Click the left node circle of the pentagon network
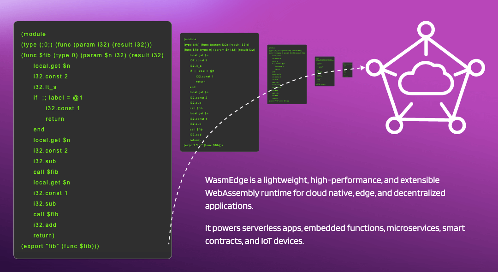 (x=375, y=68)
